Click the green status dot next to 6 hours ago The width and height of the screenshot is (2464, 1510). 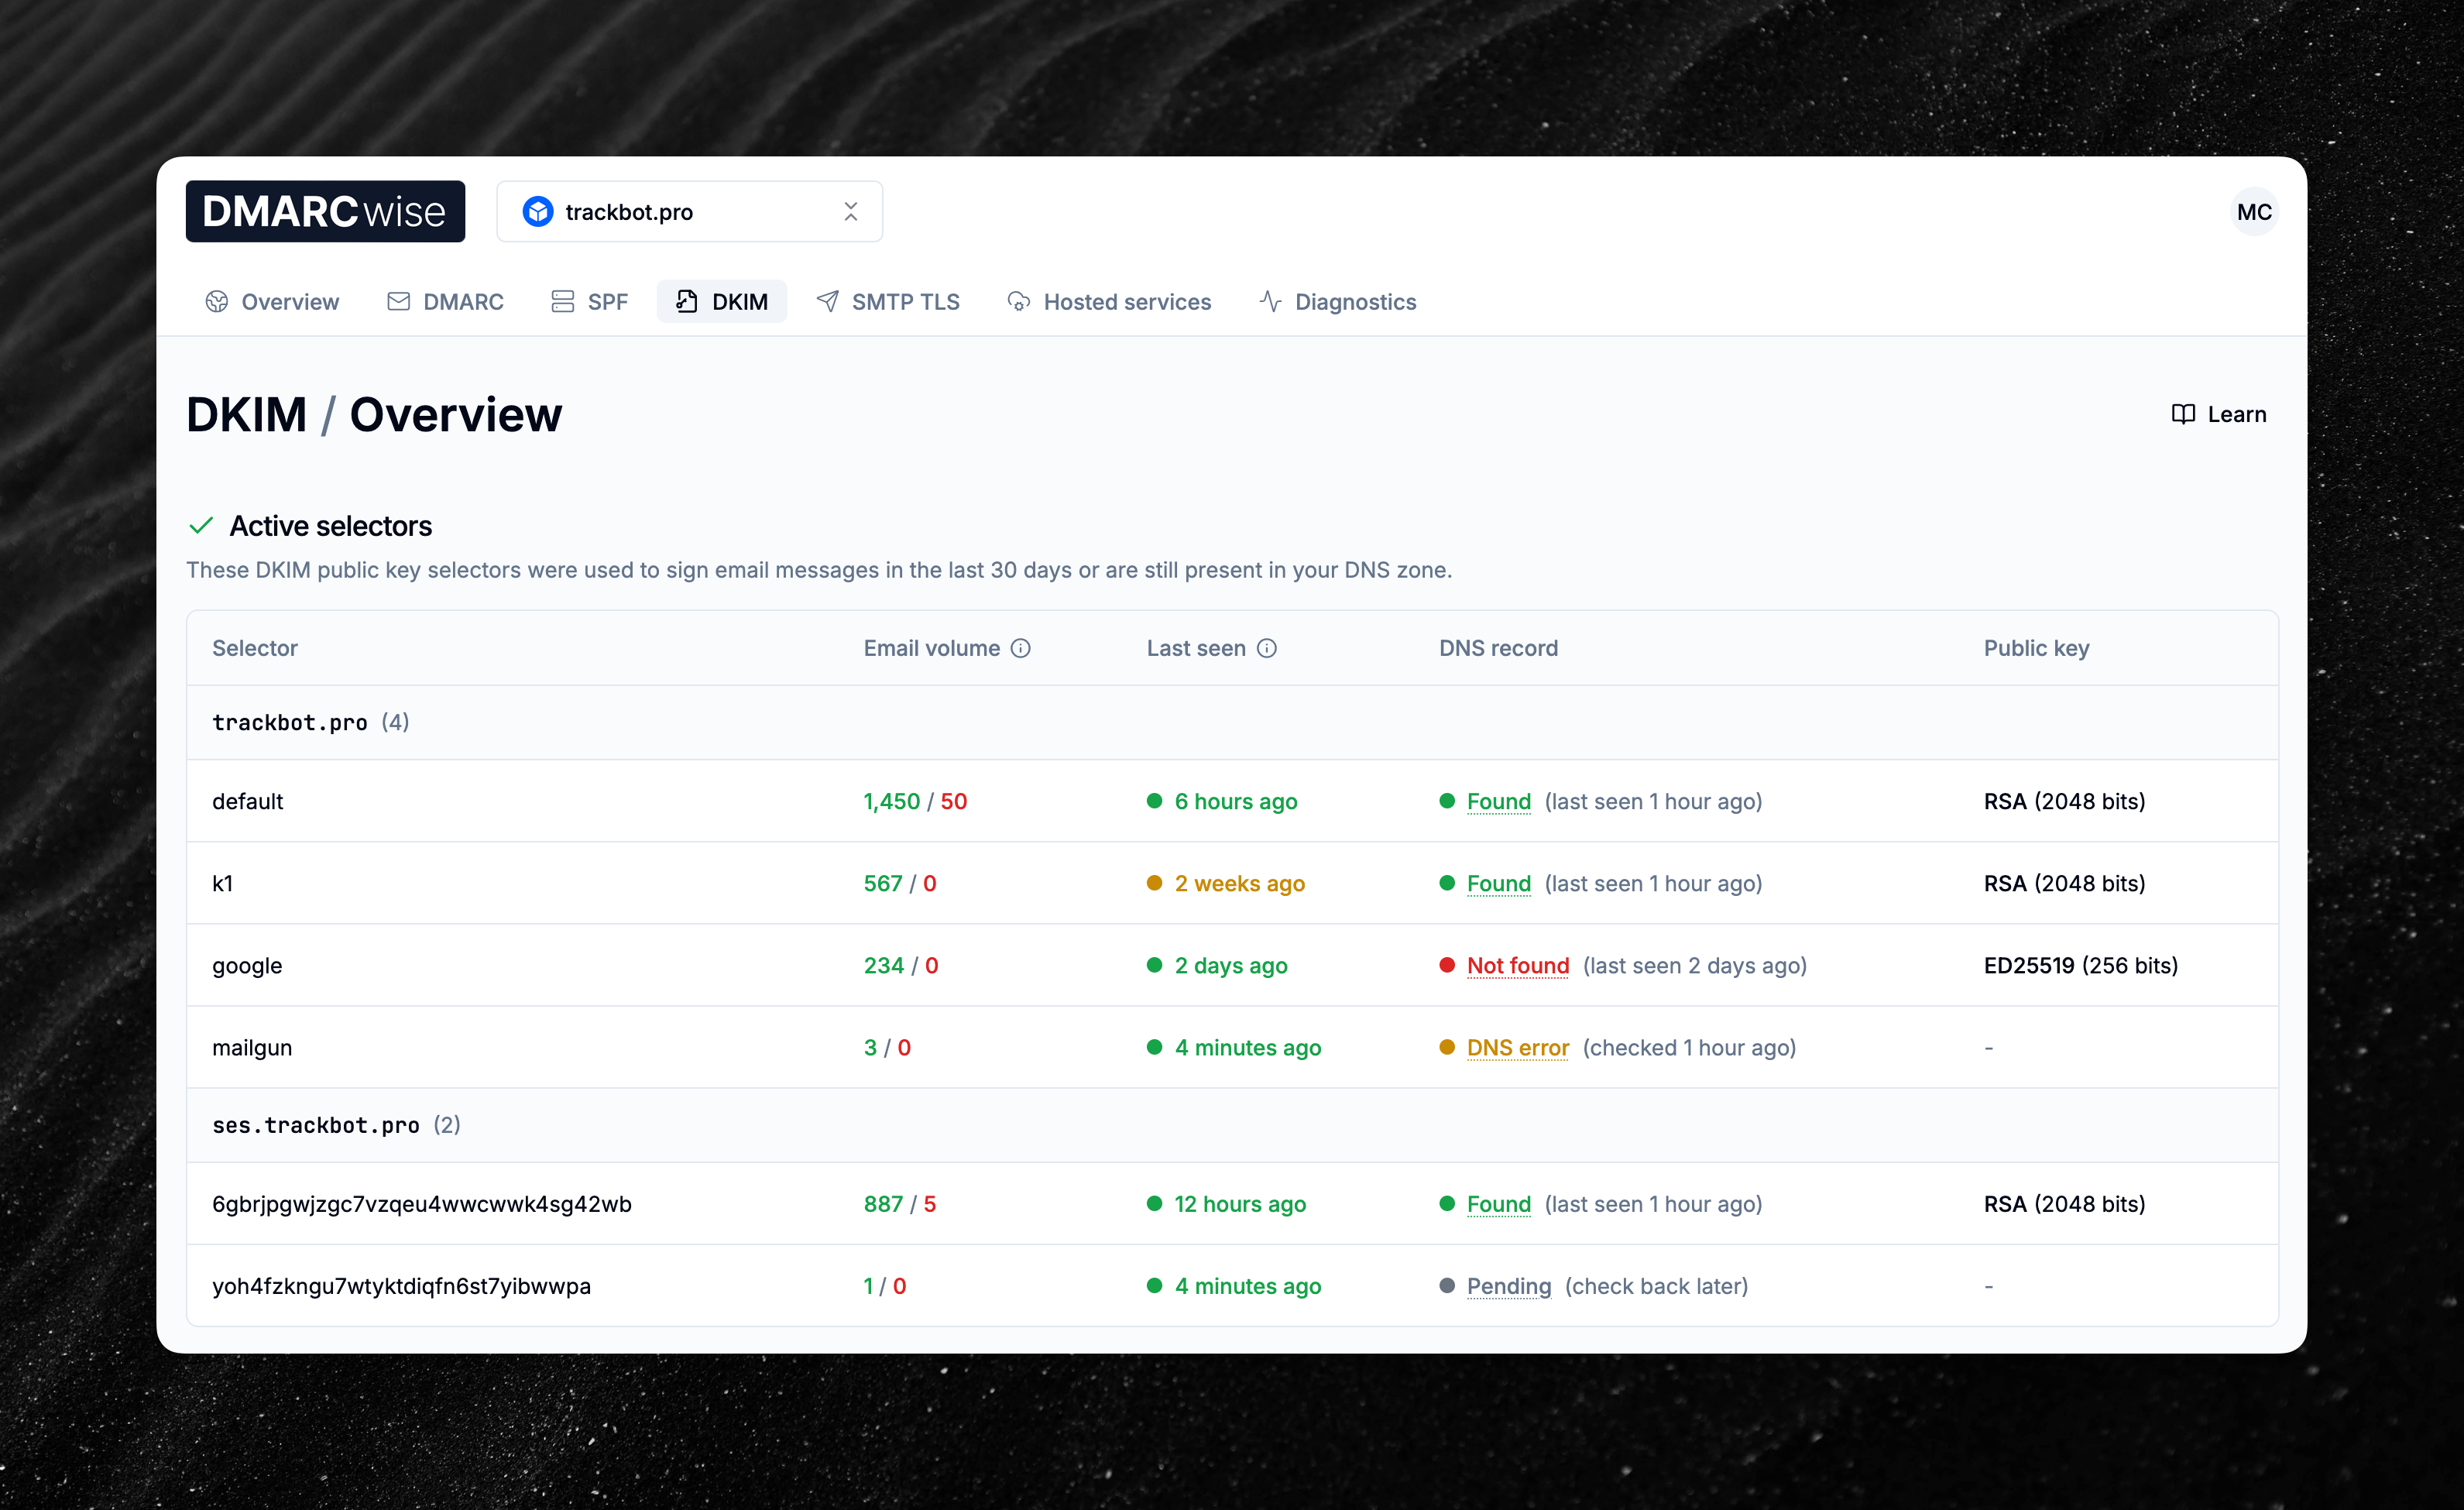coord(1154,801)
